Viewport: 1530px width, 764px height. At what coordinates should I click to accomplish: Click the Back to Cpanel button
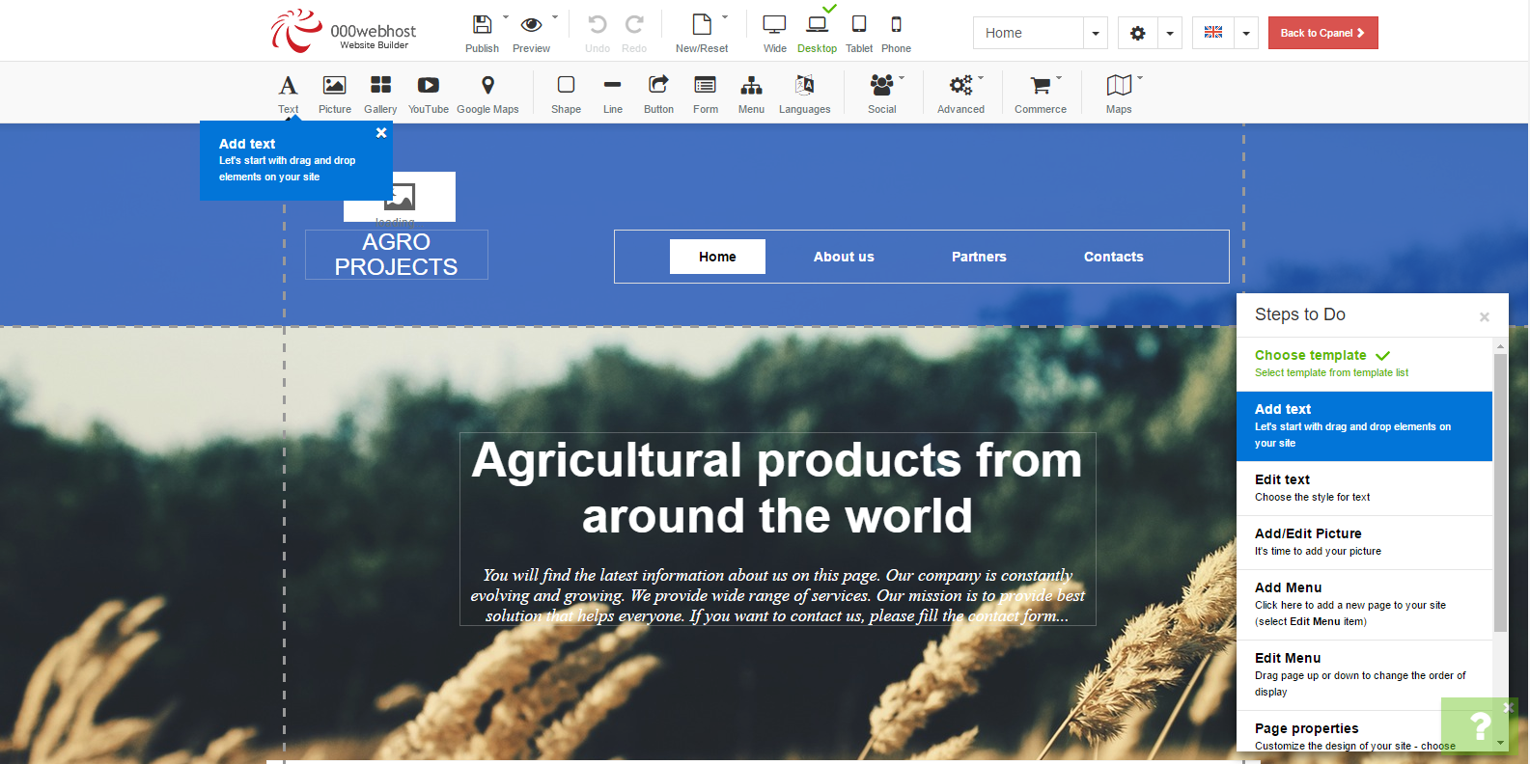coord(1322,33)
